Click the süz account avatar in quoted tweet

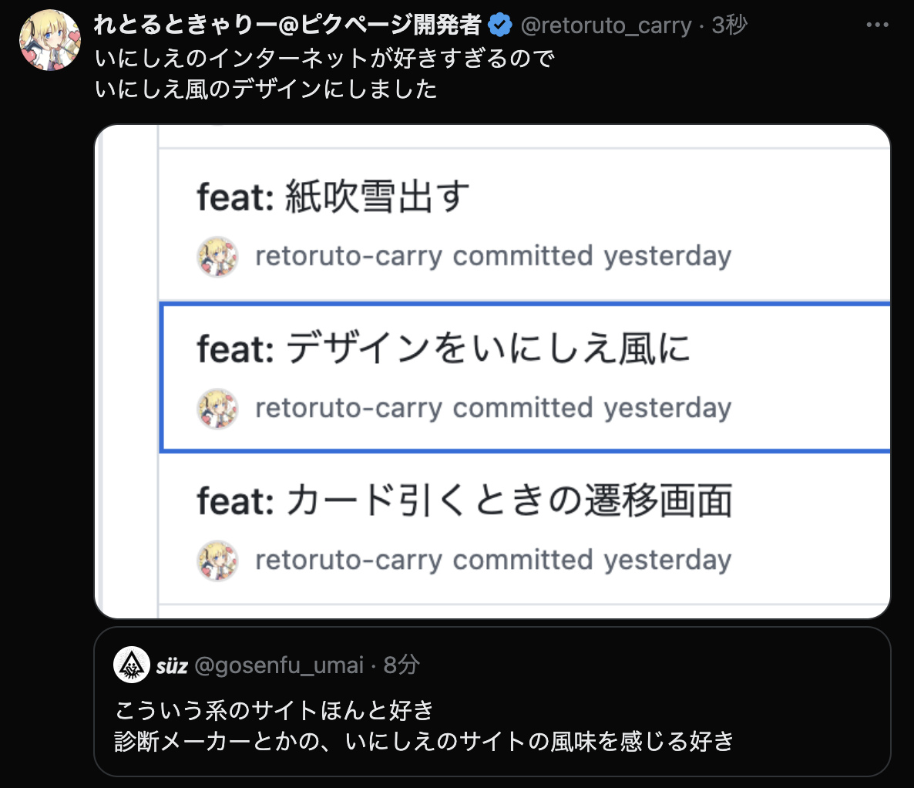131,664
